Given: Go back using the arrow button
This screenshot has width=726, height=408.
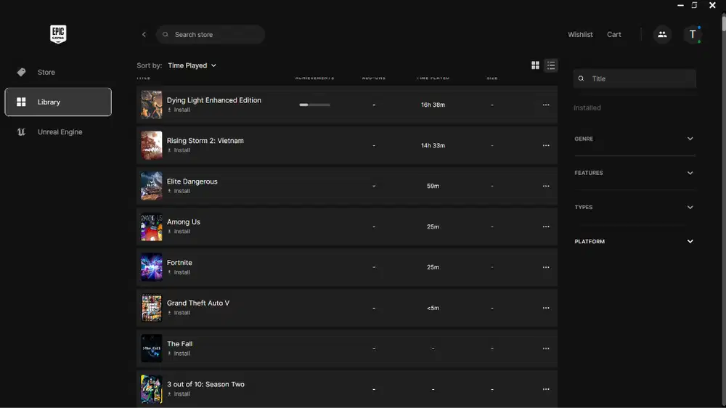Looking at the screenshot, I should (x=144, y=34).
